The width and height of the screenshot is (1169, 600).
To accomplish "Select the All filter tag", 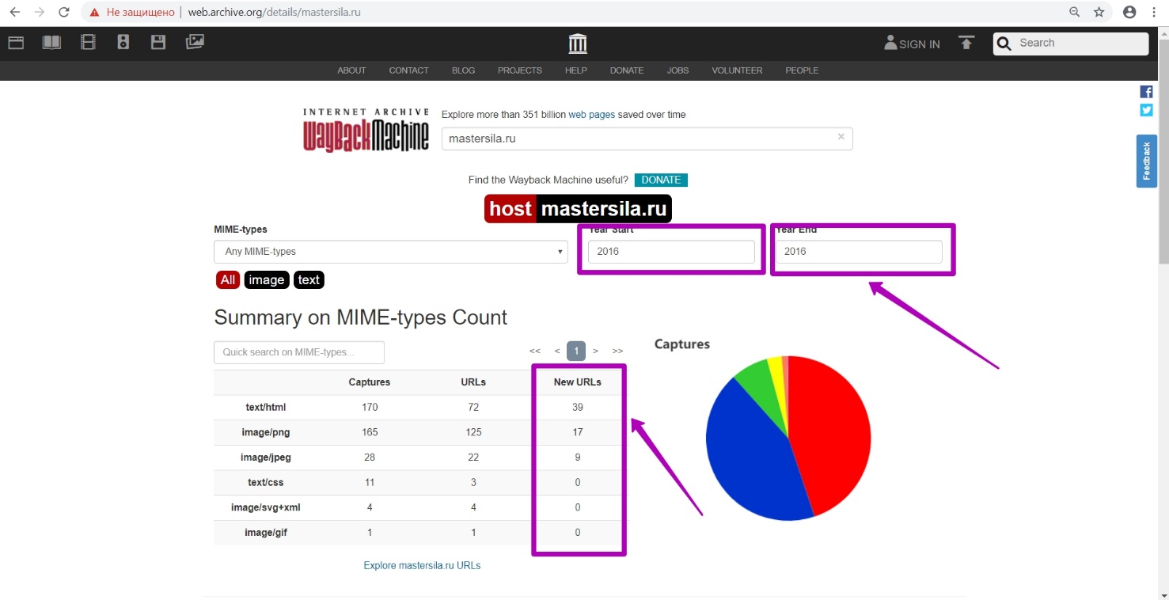I will pyautogui.click(x=228, y=279).
